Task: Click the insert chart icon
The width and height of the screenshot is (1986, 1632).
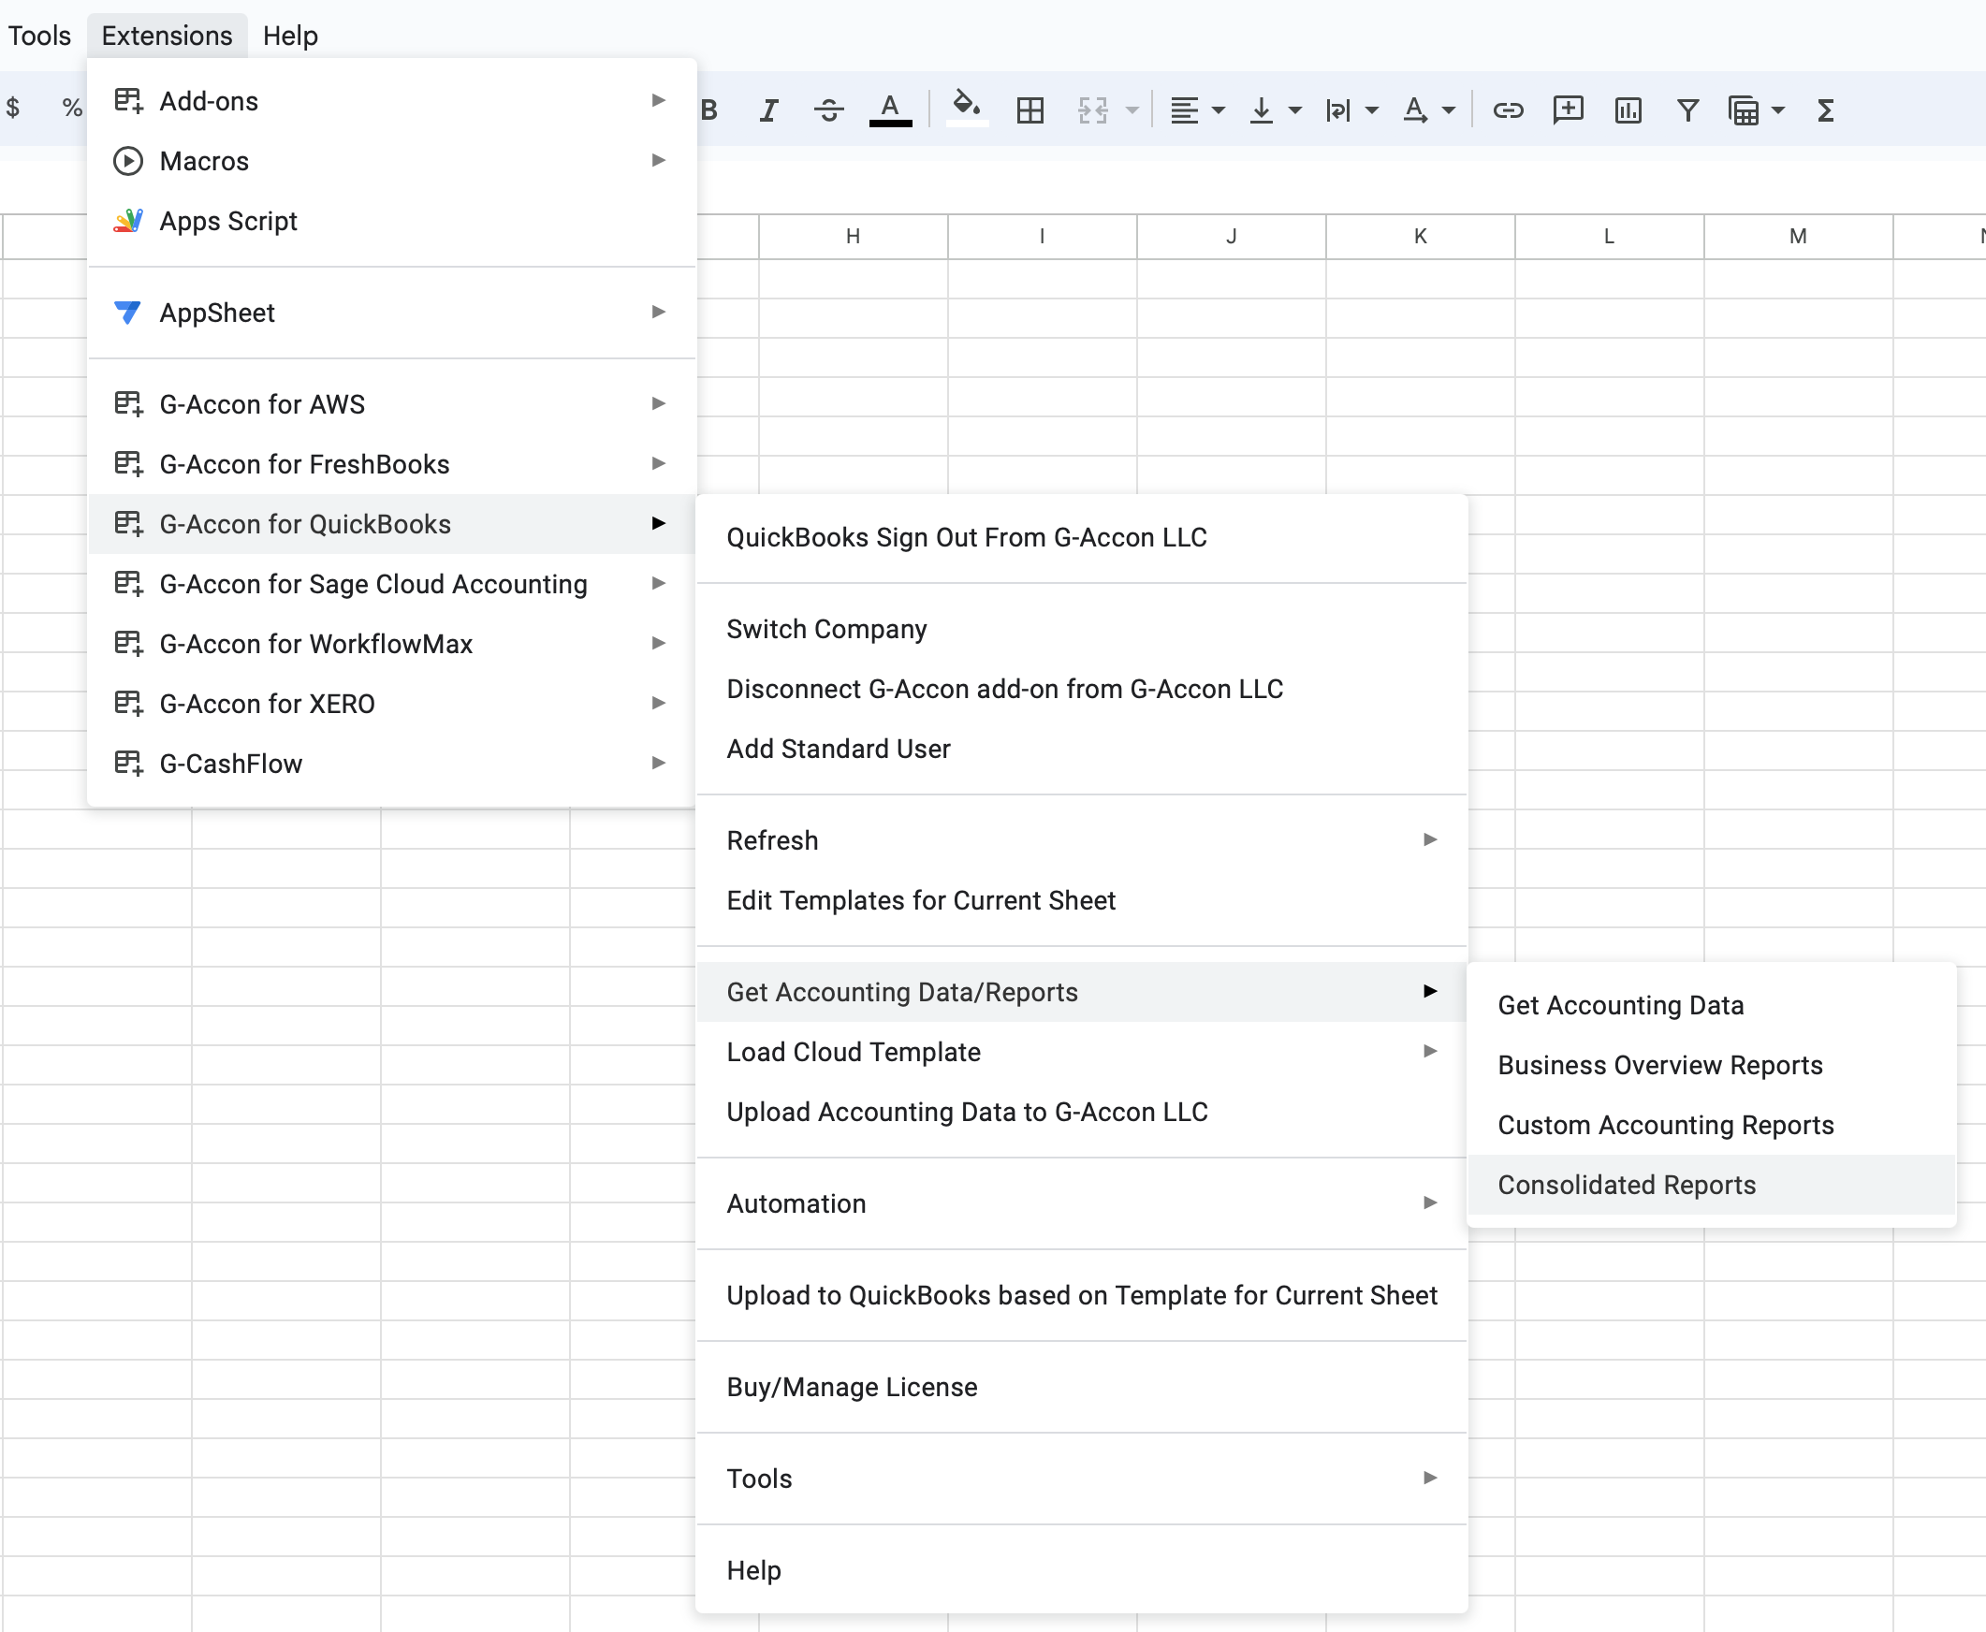Action: click(1628, 111)
